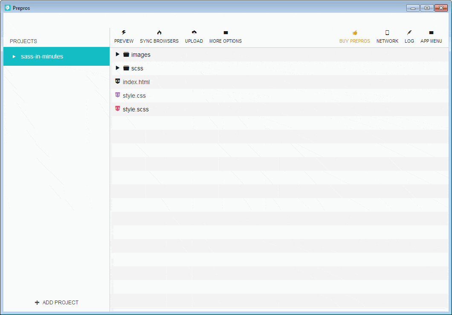
Task: Click the PROJECTS sidebar heading
Action: (x=23, y=41)
